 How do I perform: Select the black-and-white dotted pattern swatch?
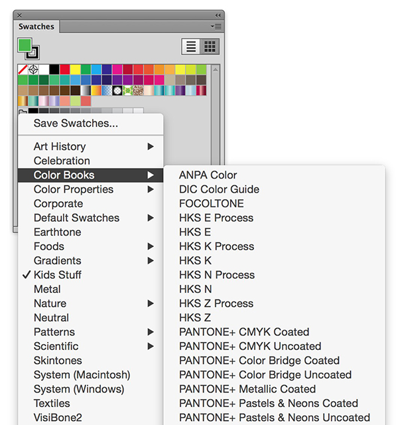click(117, 90)
